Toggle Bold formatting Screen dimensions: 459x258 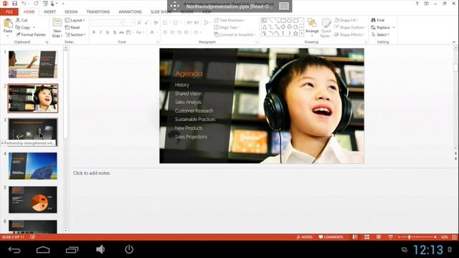(94, 32)
